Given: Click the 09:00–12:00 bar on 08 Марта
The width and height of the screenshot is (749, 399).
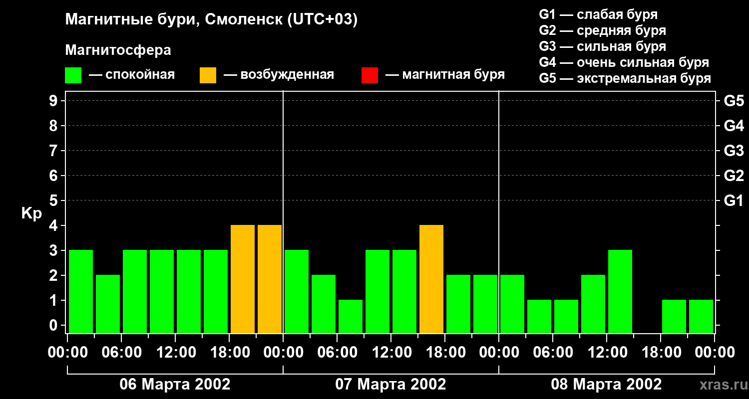Looking at the screenshot, I should tap(593, 304).
